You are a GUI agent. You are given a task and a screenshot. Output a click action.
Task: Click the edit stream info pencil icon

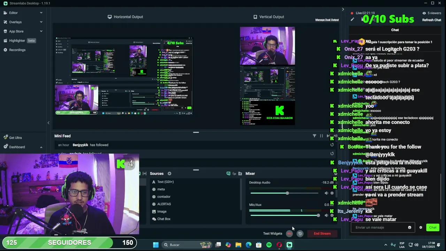[x=352, y=20]
